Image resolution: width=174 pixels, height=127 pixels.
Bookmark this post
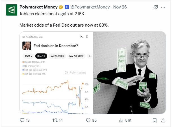(x=155, y=120)
